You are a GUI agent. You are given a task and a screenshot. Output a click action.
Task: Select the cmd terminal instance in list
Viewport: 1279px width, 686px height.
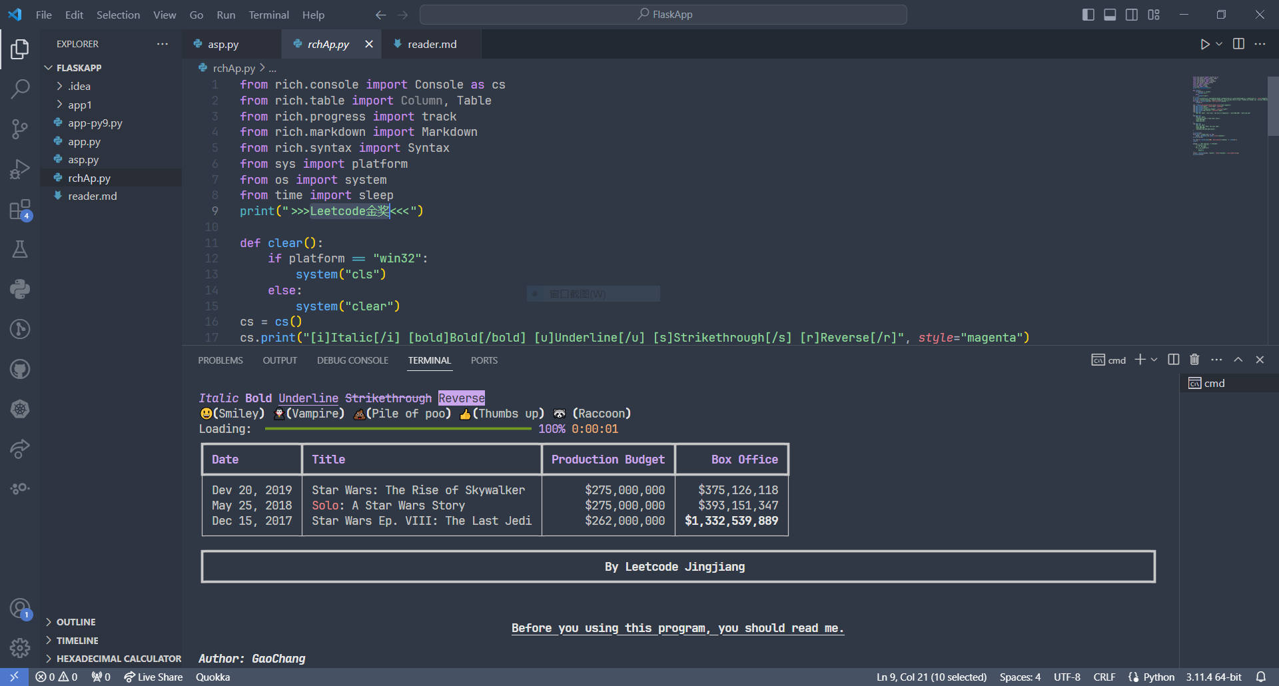[1229, 383]
